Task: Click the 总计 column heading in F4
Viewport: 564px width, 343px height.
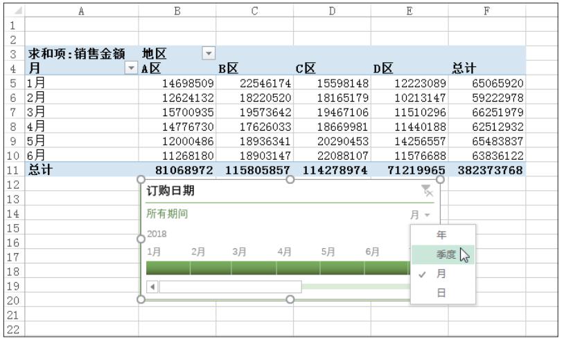Action: point(486,68)
